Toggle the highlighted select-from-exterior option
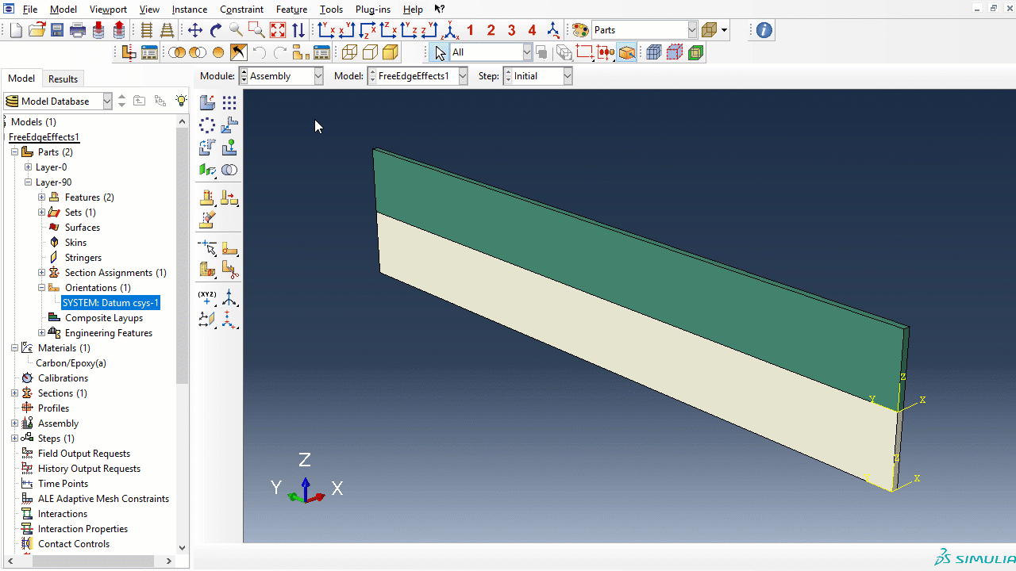This screenshot has height=571, width=1016. pyautogui.click(x=627, y=52)
